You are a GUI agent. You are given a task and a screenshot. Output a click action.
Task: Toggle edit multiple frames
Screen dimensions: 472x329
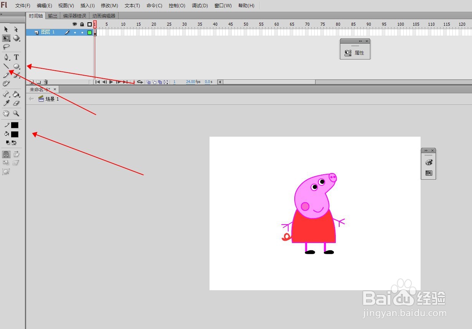(160, 82)
